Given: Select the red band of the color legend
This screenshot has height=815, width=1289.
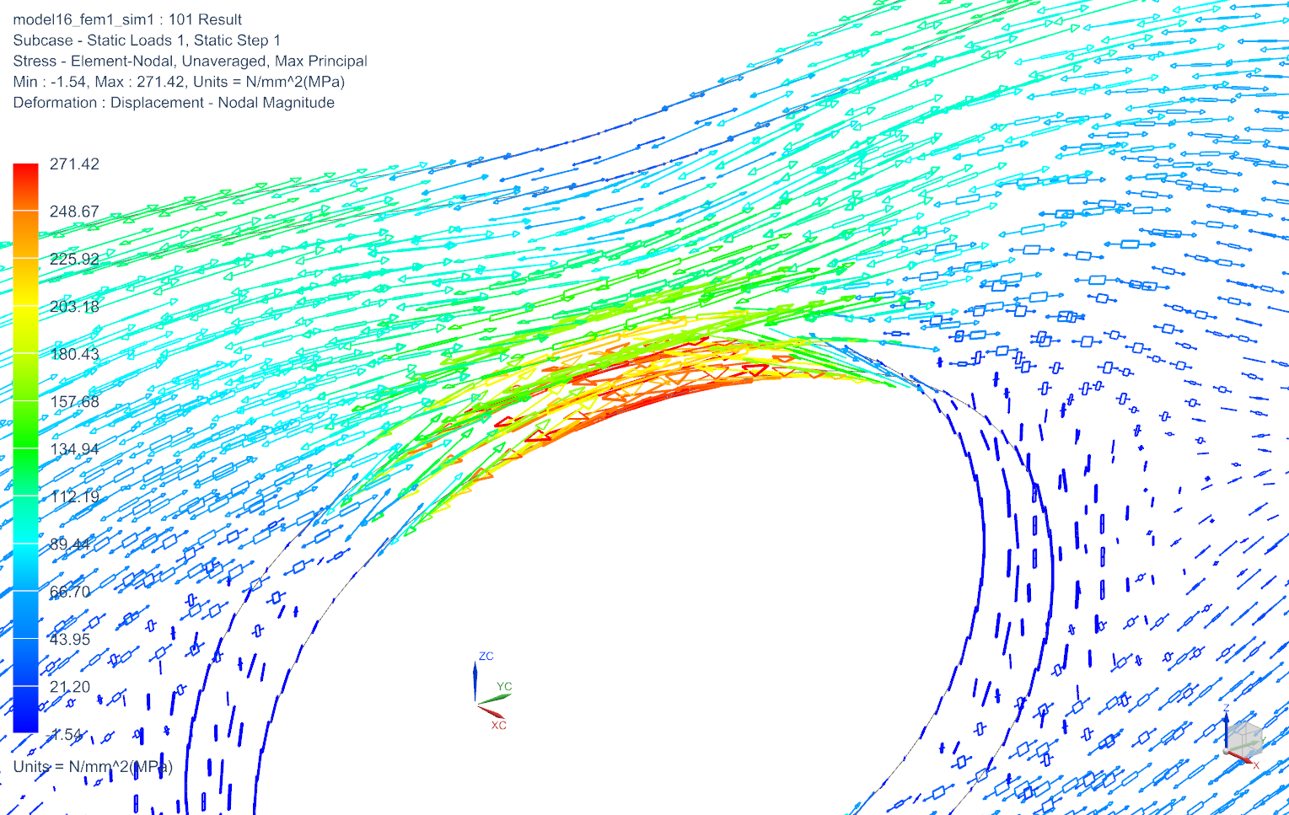Looking at the screenshot, I should tap(25, 187).
